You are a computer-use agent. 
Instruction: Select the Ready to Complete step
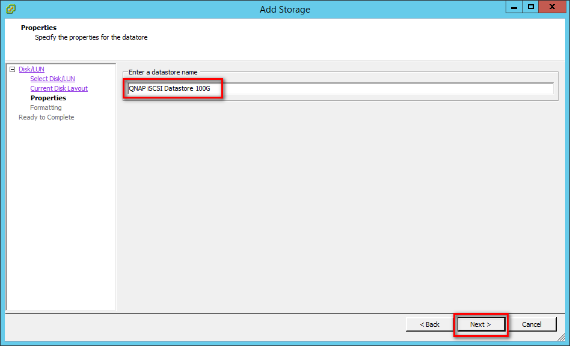click(x=46, y=118)
